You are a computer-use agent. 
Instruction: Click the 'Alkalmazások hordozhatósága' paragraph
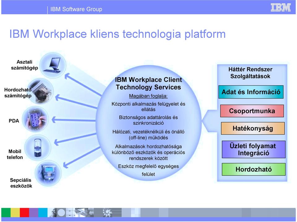point(148,152)
